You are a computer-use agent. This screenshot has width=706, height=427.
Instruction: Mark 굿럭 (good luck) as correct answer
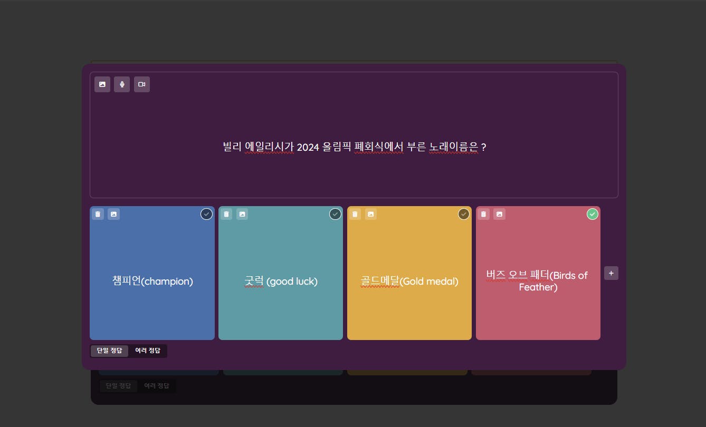pyautogui.click(x=335, y=214)
